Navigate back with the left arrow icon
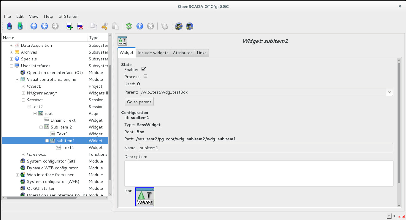Image resolution: width=406 pixels, height=220 pixels. pos(45,26)
